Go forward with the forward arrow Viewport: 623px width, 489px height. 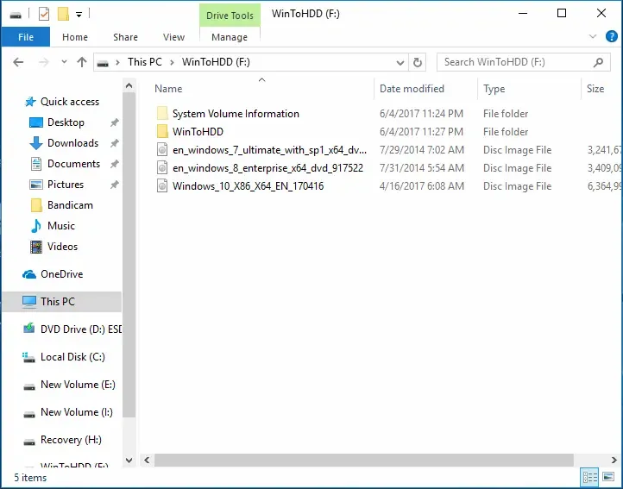tap(44, 62)
